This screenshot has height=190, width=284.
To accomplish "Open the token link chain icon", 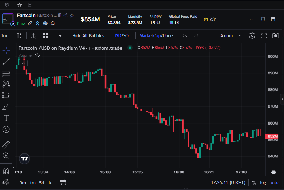I will point(30,23).
